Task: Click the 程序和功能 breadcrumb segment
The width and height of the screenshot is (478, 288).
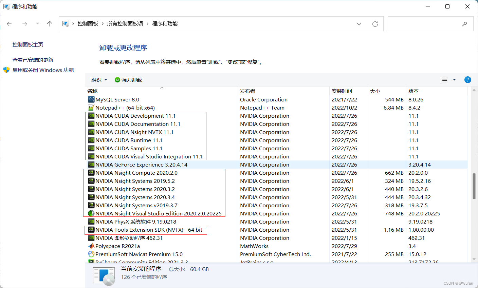Action: [165, 24]
